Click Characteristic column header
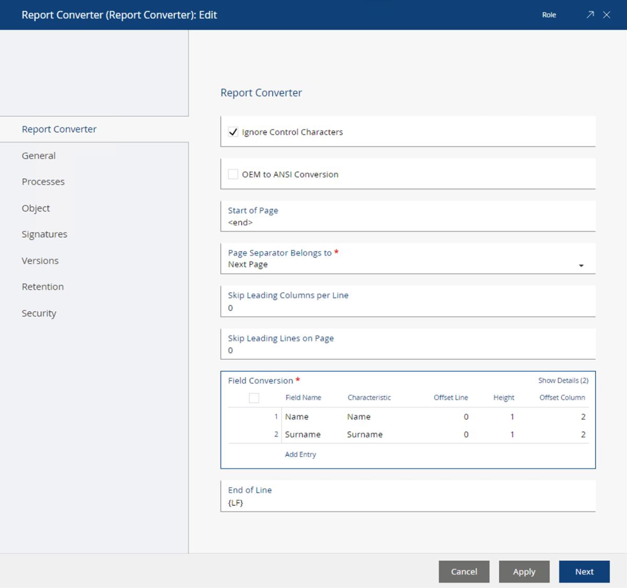This screenshot has width=627, height=588. 369,397
